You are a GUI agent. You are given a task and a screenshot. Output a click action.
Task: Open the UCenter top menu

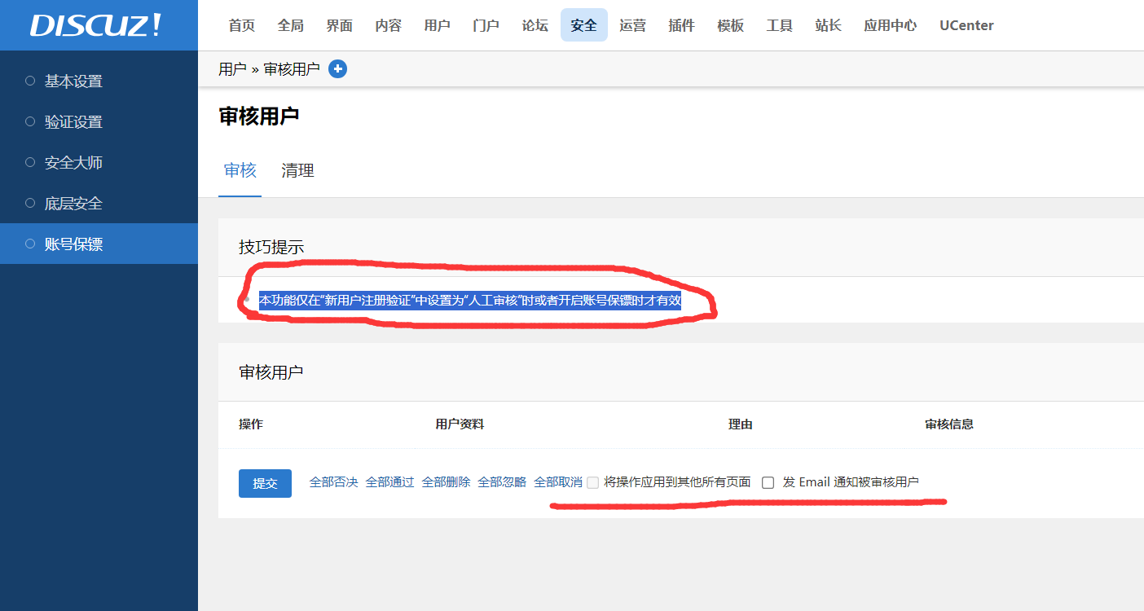966,25
